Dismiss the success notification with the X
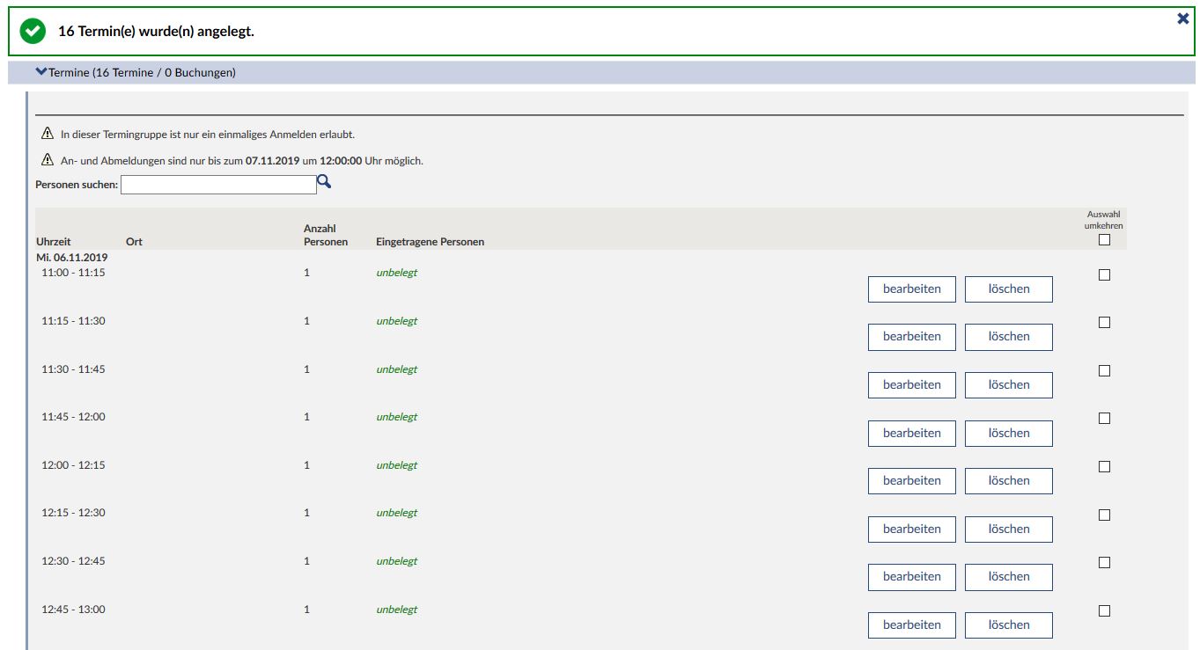This screenshot has height=650, width=1200. [x=1183, y=18]
